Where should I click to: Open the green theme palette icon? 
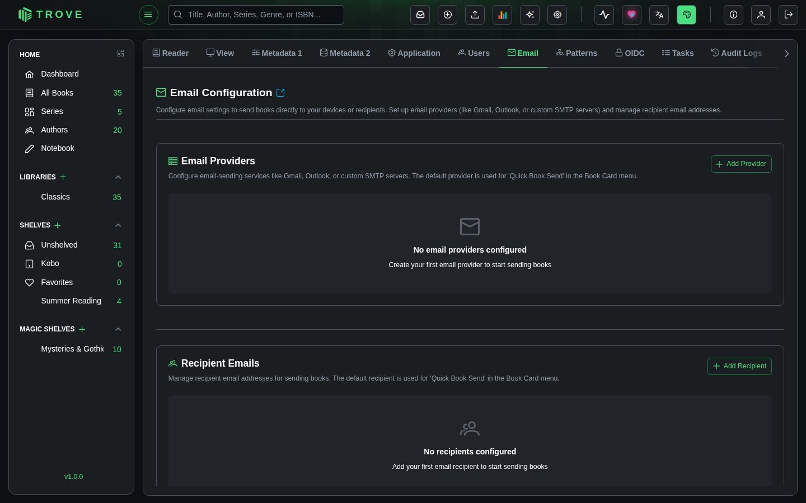(x=687, y=15)
